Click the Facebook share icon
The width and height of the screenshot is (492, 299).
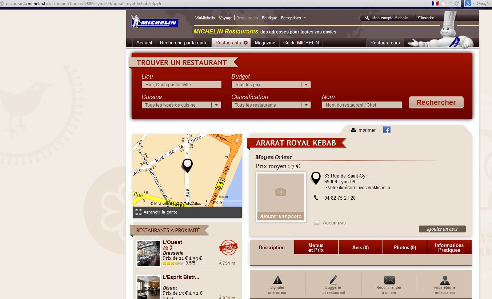(387, 130)
